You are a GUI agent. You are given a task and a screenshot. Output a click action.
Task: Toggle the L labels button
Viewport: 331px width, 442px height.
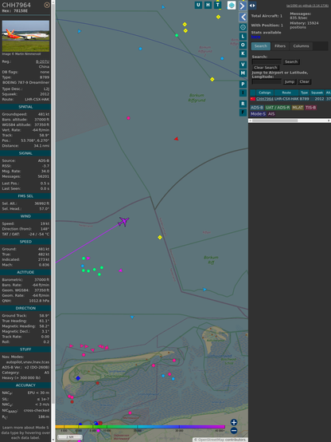tap(243, 37)
